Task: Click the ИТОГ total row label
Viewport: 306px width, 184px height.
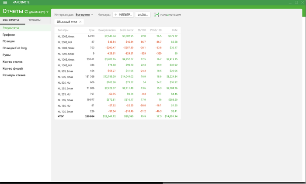Action: click(61, 116)
